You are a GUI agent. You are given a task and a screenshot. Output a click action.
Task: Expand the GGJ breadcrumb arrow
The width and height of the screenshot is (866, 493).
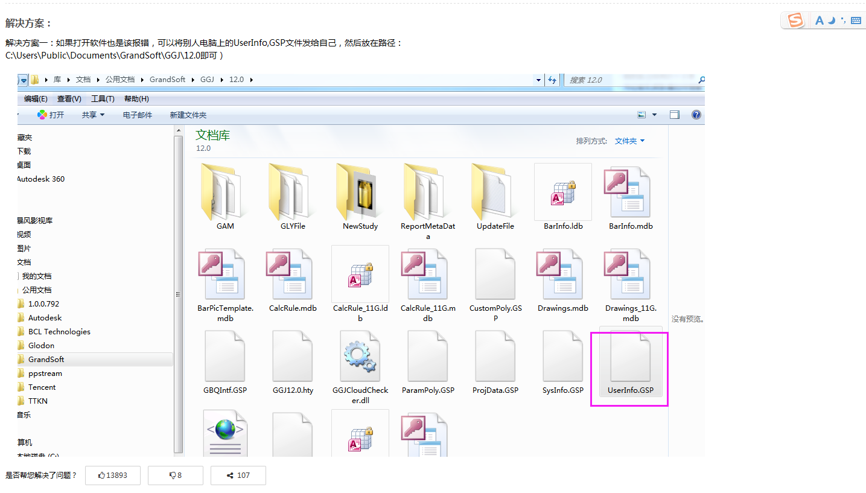[x=222, y=80]
